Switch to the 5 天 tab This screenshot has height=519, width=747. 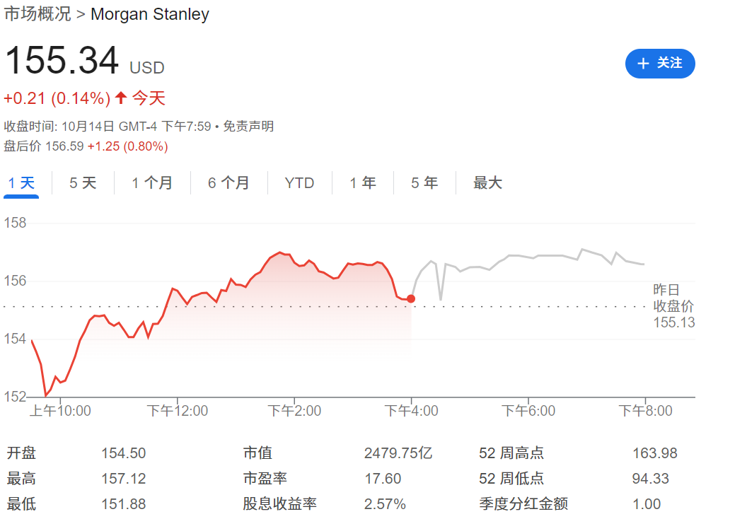[82, 183]
